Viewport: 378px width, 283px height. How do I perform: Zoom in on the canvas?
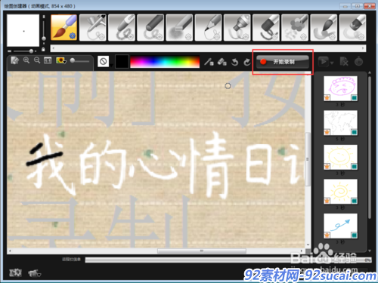26,60
